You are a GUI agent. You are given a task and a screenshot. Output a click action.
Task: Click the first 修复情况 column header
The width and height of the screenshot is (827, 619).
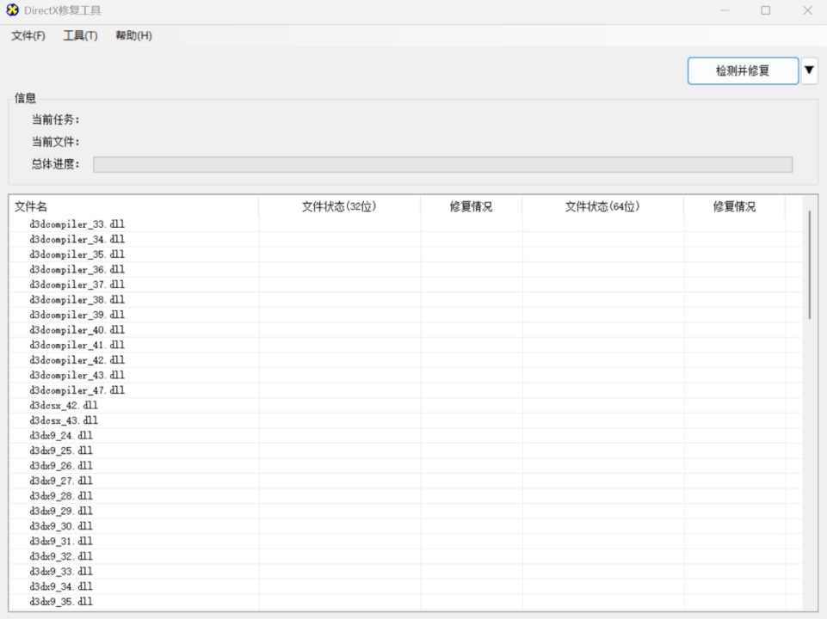point(471,206)
